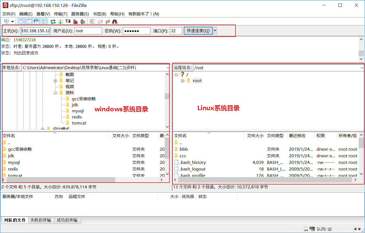Disconnect from the server icon

click(75, 21)
